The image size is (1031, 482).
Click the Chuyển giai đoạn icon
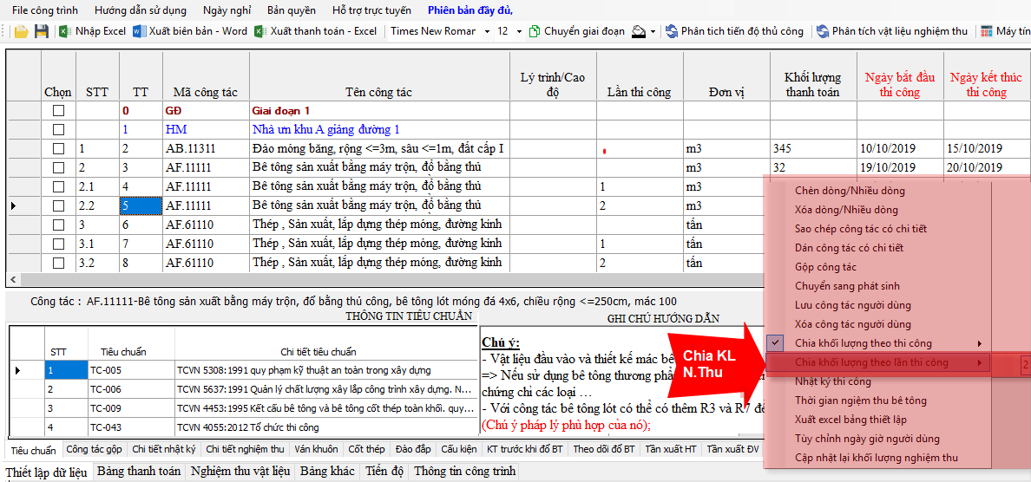click(x=534, y=31)
